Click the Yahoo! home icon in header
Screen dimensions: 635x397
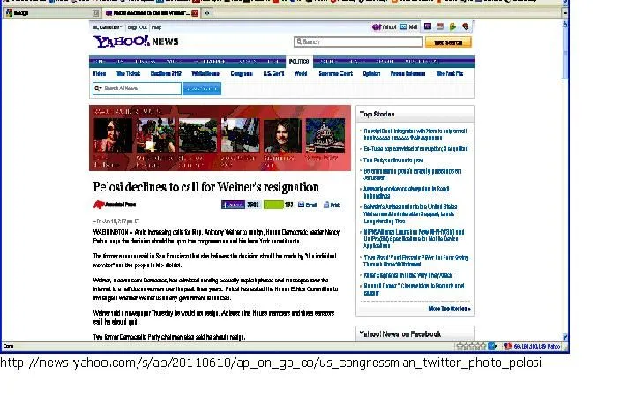385,26
